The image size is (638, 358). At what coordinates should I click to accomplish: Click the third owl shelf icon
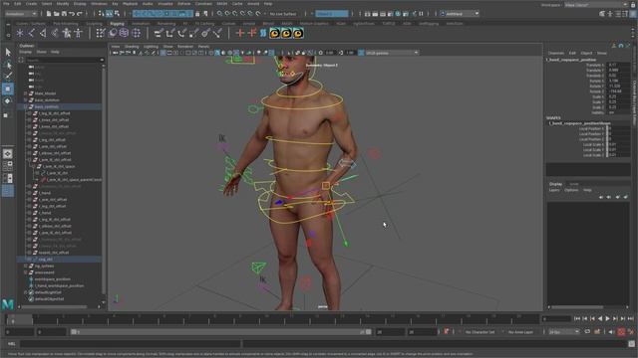click(x=298, y=33)
